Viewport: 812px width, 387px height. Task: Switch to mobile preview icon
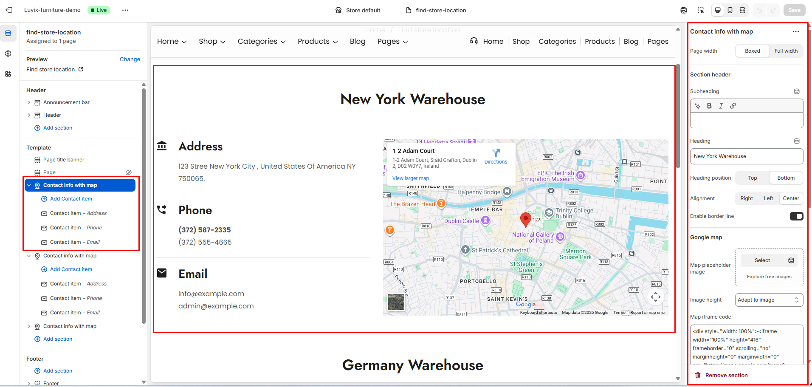tap(730, 10)
